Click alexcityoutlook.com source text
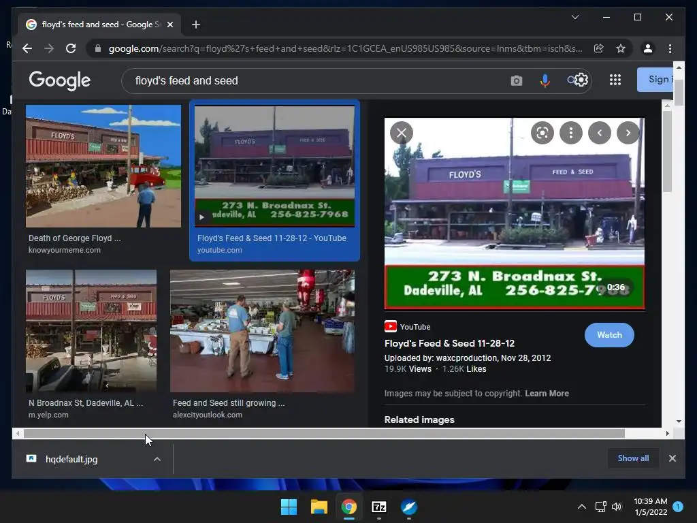This screenshot has width=697, height=523. (208, 415)
